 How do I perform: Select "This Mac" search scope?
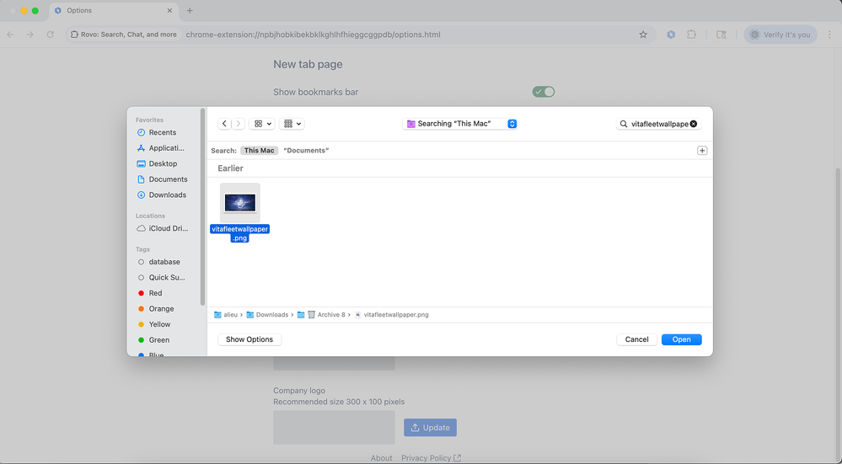(260, 151)
